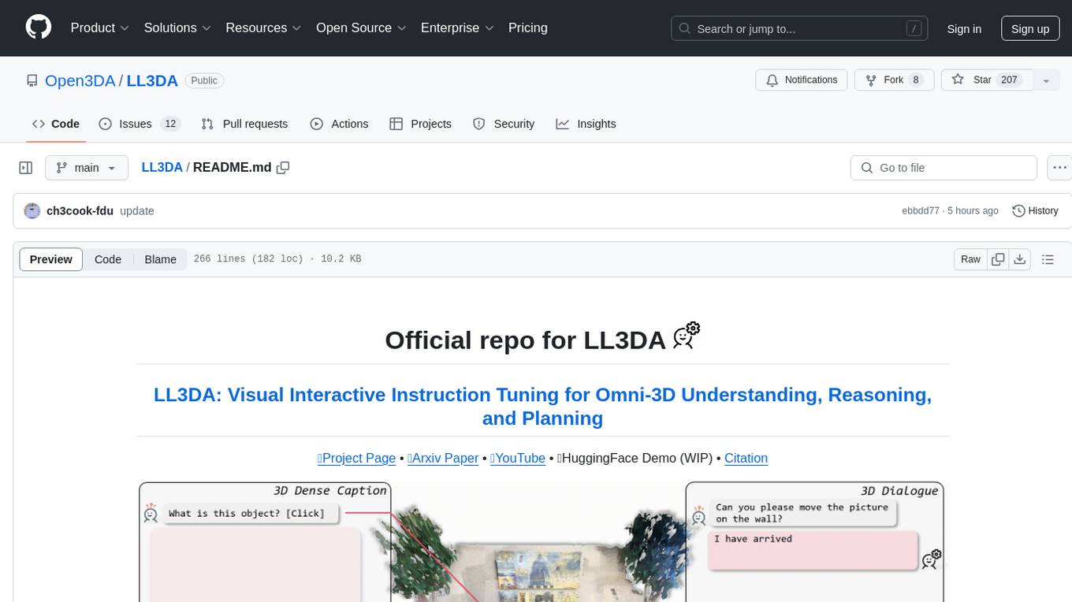The image size is (1072, 602).
Task: Focus the Go to file field
Action: (944, 168)
